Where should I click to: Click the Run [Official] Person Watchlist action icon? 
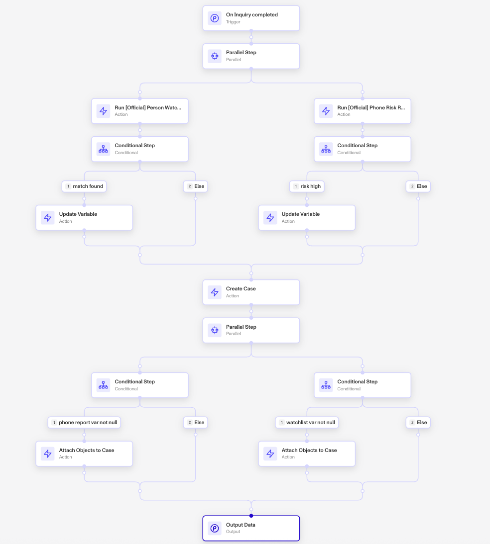click(x=104, y=111)
